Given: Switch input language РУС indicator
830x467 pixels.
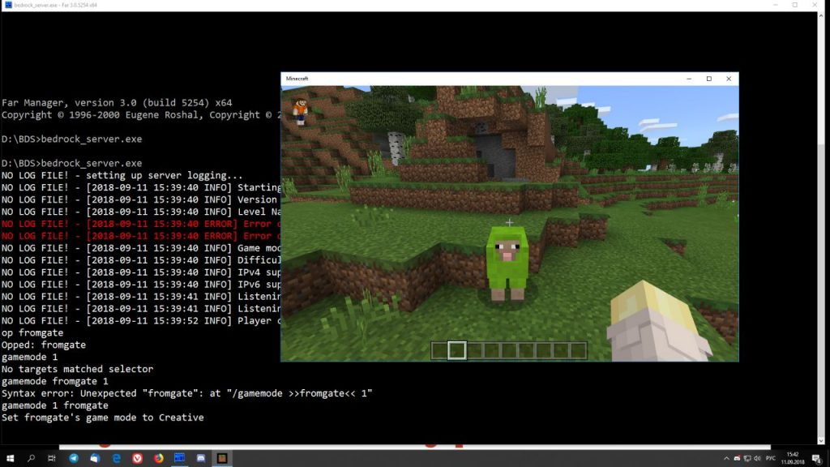Looking at the screenshot, I should click(771, 459).
